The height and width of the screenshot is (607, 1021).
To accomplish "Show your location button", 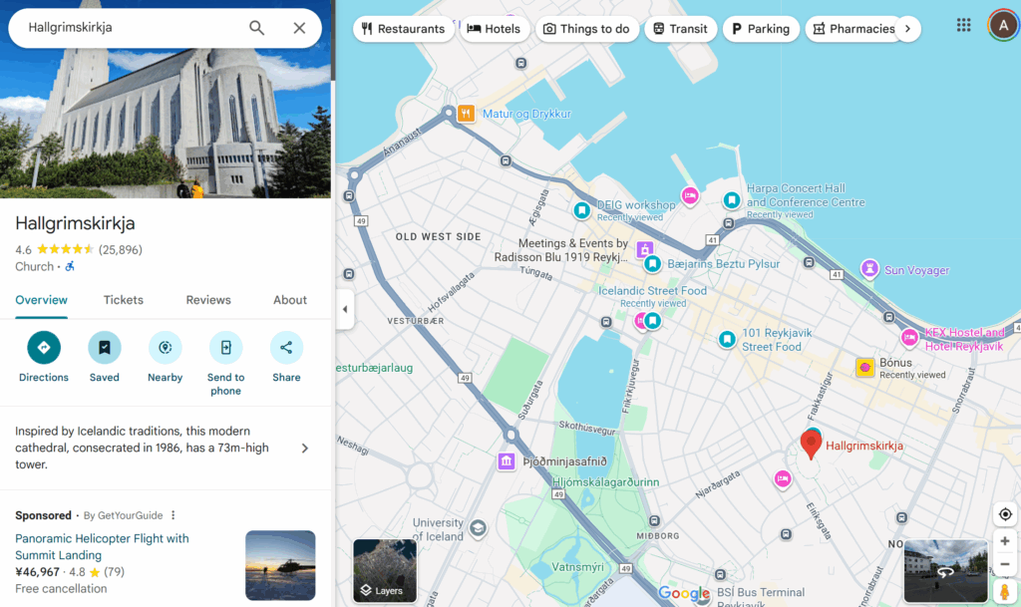I will [x=1005, y=514].
